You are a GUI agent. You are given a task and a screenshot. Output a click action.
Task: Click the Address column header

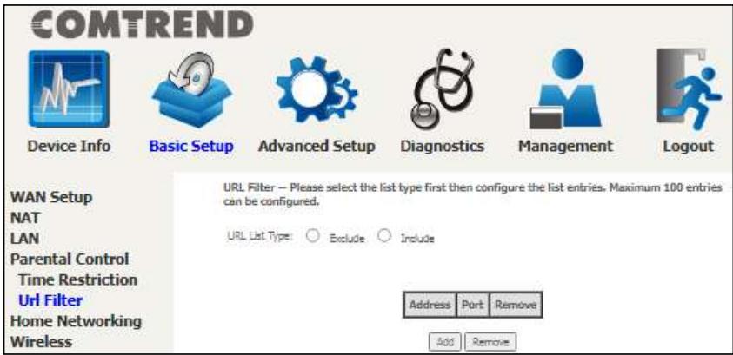click(x=430, y=305)
